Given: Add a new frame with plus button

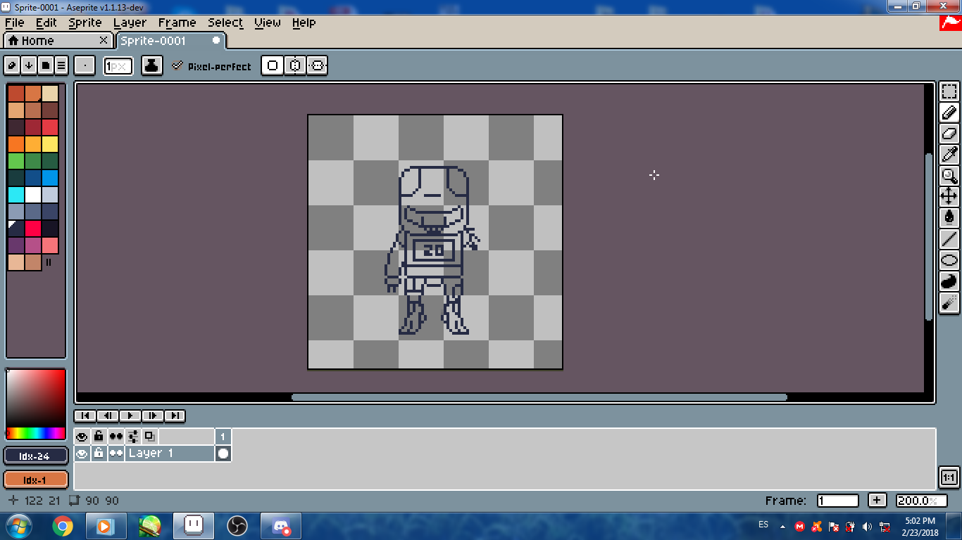Looking at the screenshot, I should coord(877,501).
